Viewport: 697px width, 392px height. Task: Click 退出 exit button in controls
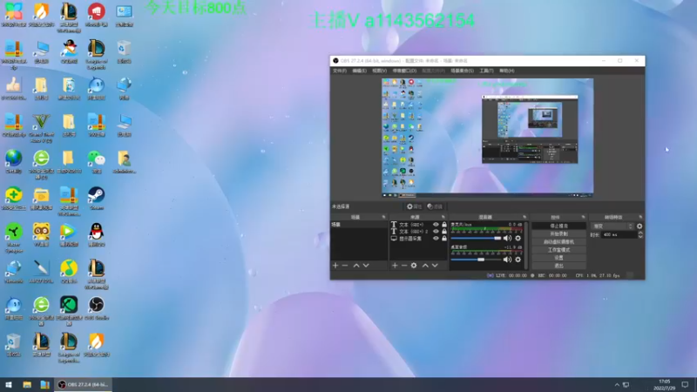(x=558, y=266)
